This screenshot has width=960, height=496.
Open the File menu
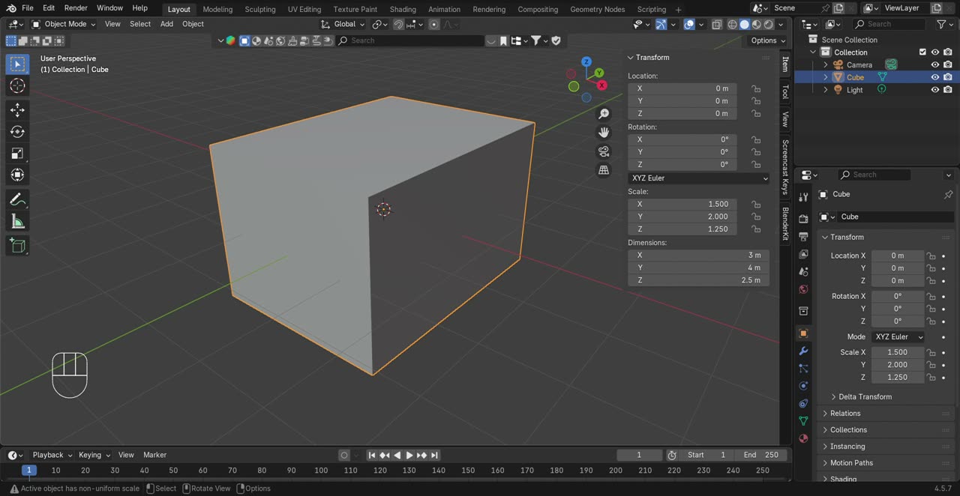coord(28,7)
